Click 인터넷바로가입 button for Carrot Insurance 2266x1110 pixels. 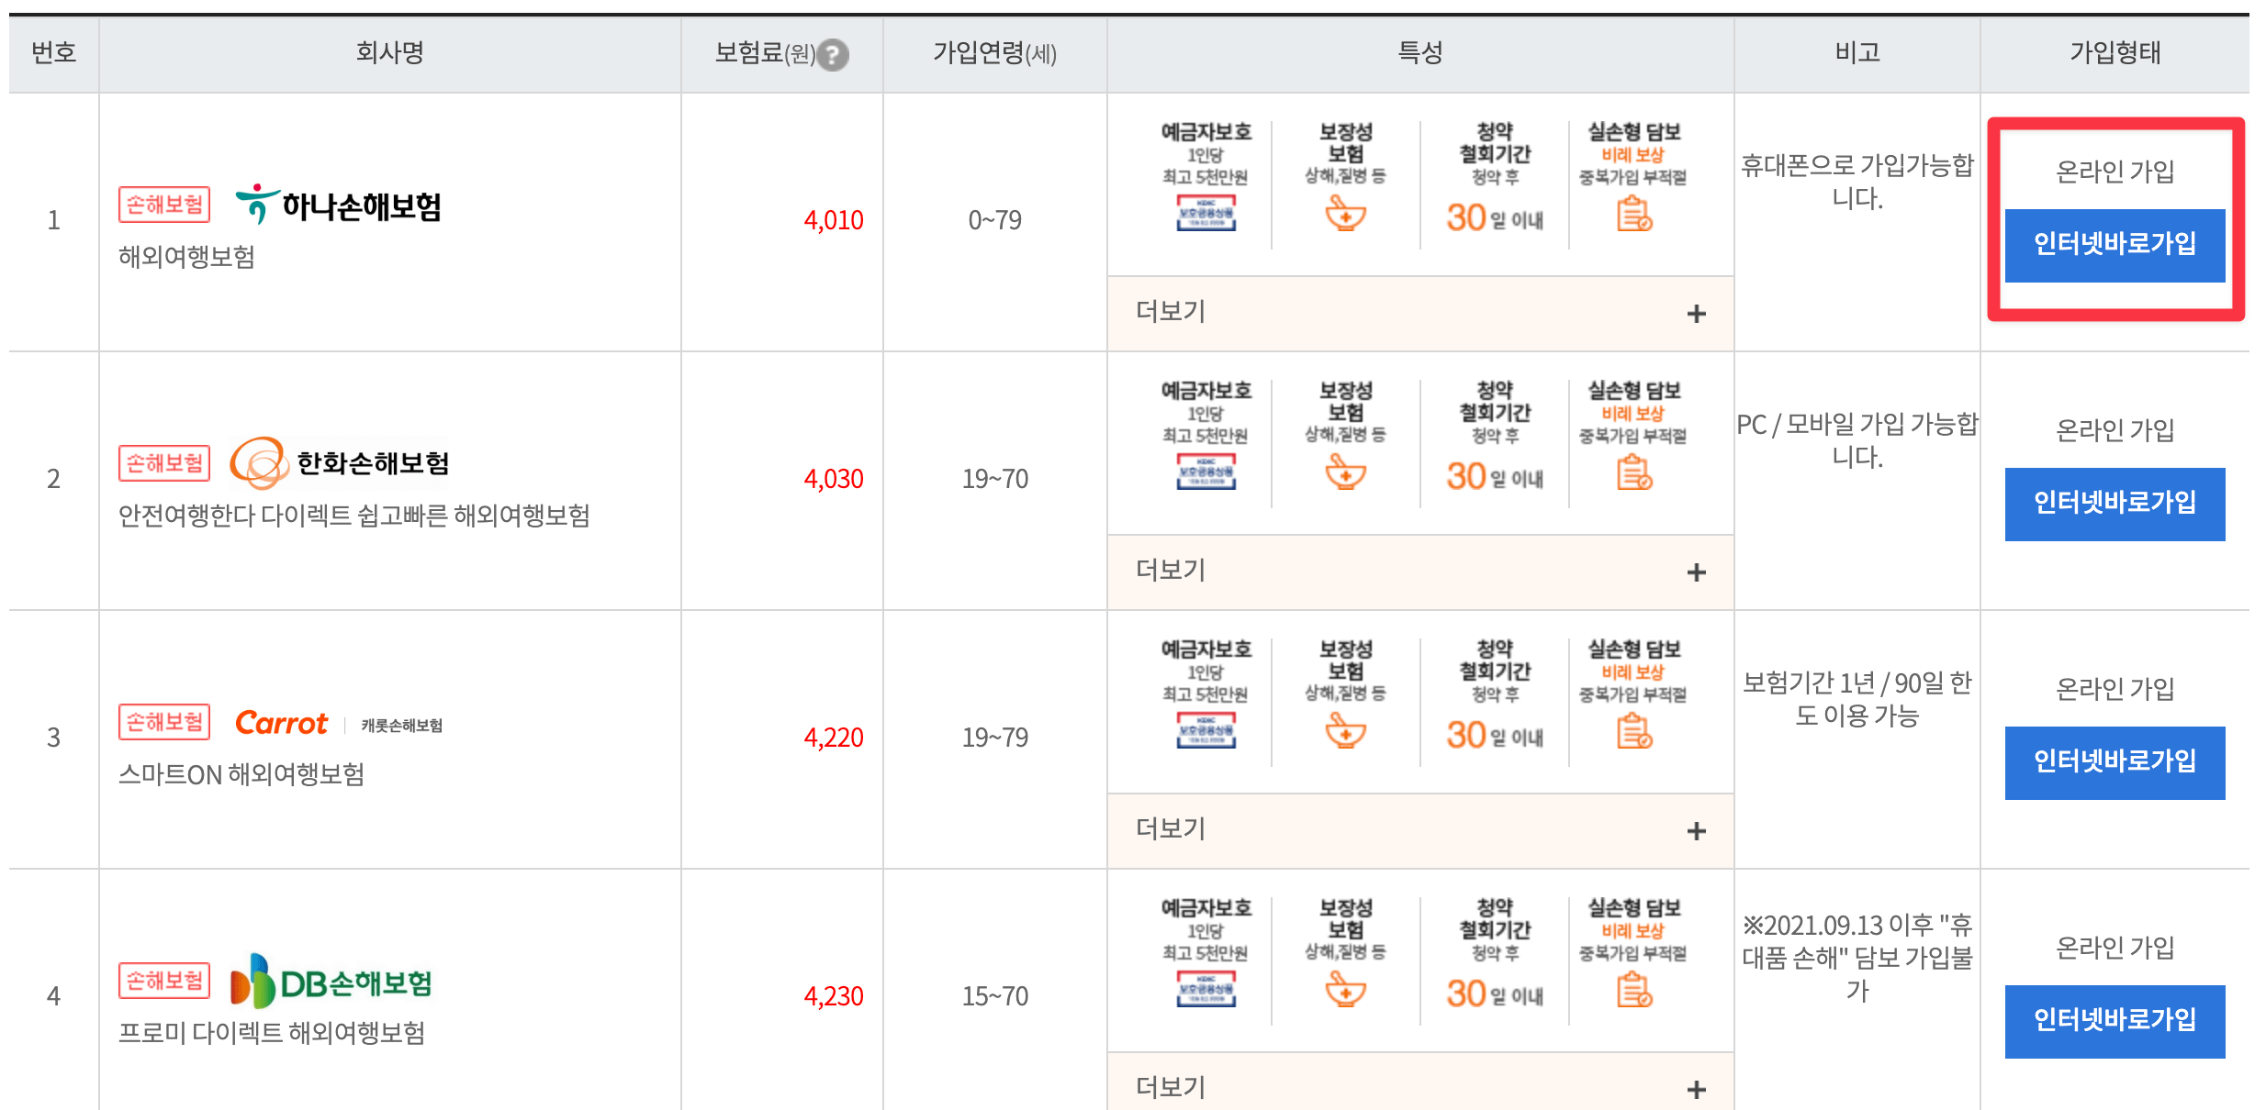[2115, 762]
